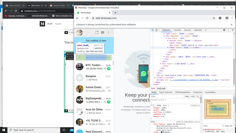
Task: Collapse the div class _3qx7_ node
Action: click(166, 38)
